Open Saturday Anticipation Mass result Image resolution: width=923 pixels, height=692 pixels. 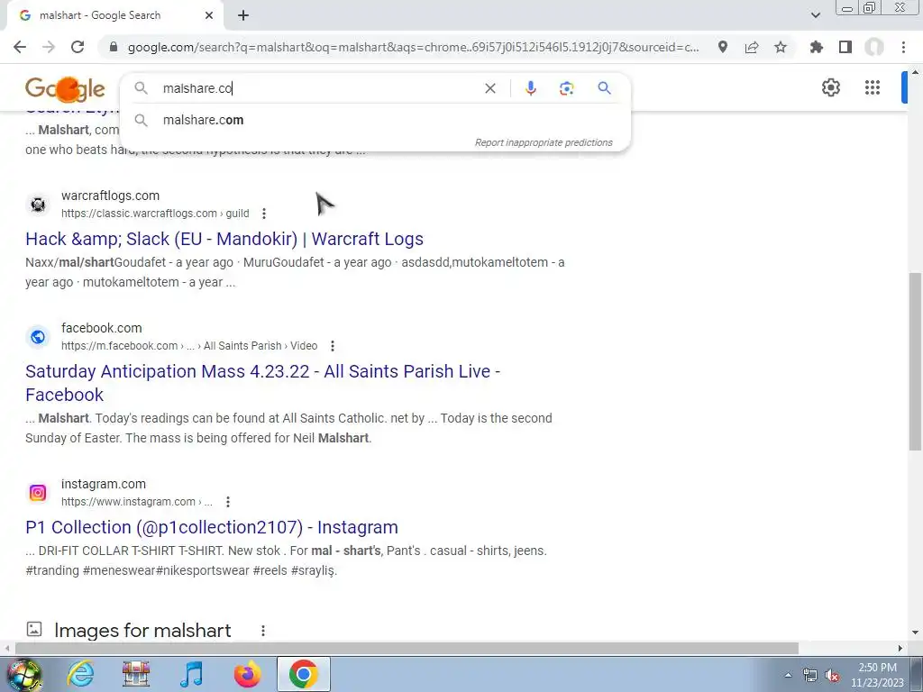(262, 383)
